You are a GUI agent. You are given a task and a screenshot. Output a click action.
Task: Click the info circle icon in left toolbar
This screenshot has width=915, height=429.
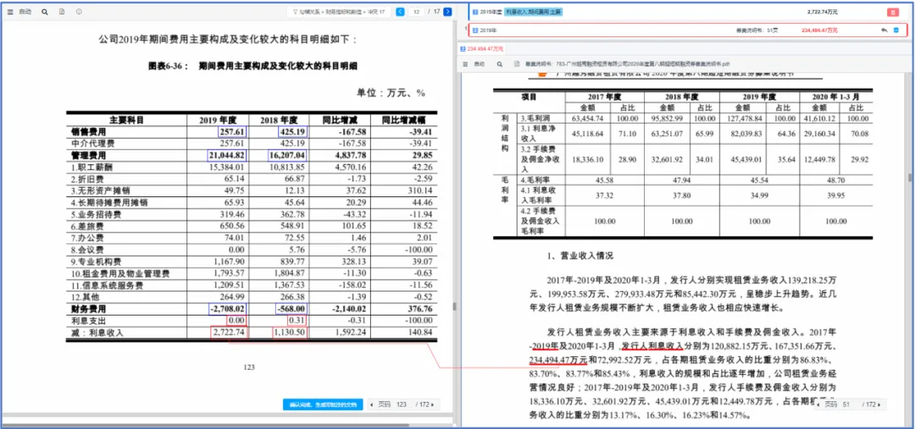point(79,12)
